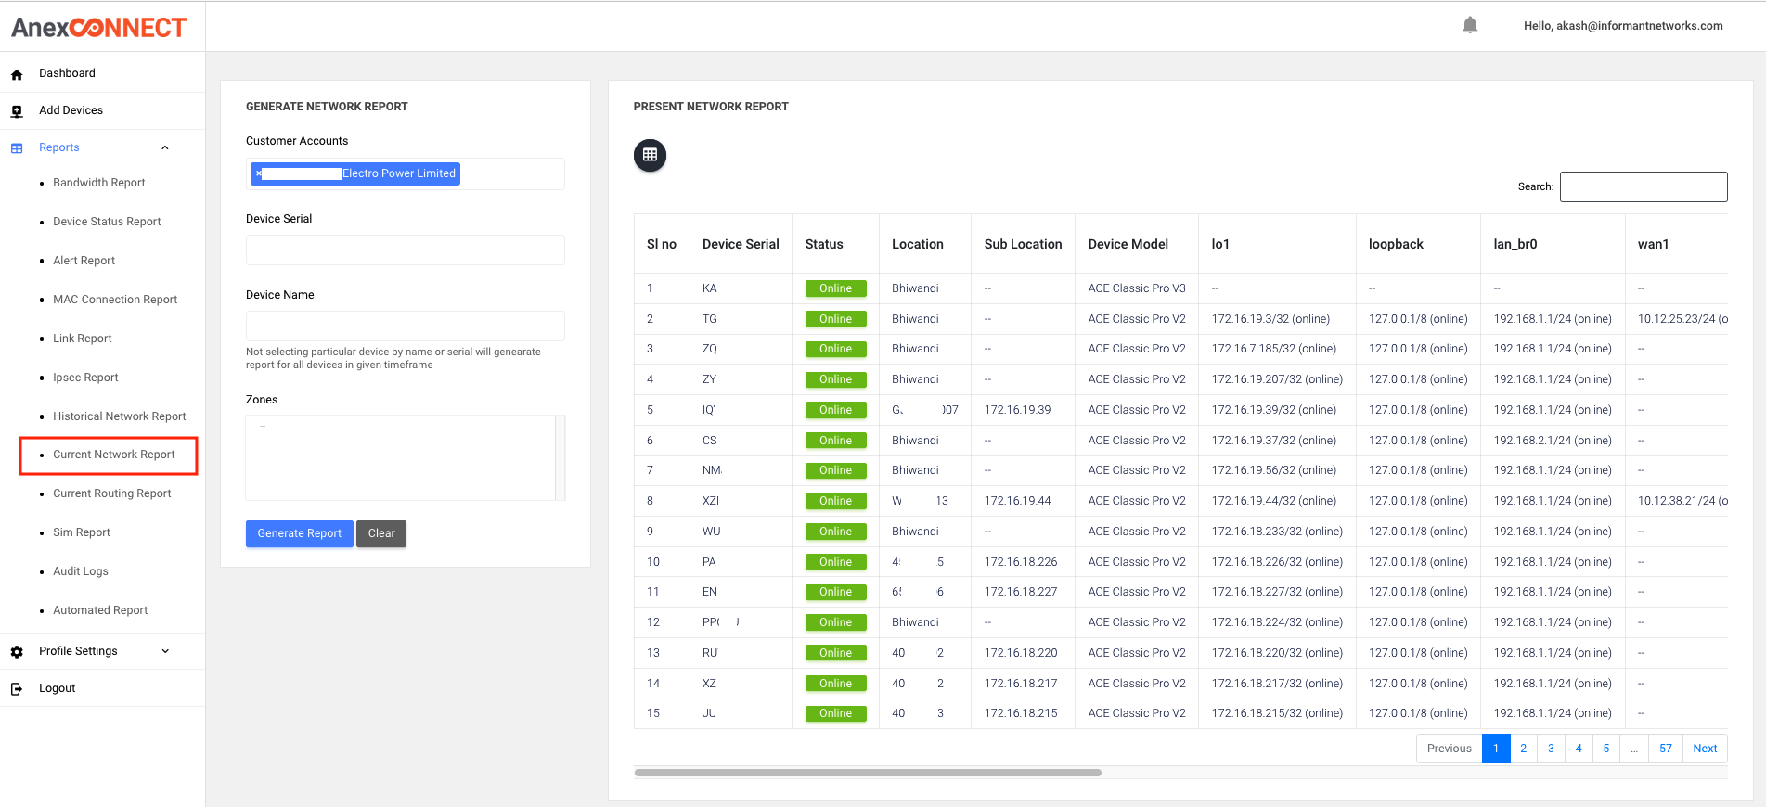Click the Device Serial input field
1766x807 pixels.
tap(405, 250)
